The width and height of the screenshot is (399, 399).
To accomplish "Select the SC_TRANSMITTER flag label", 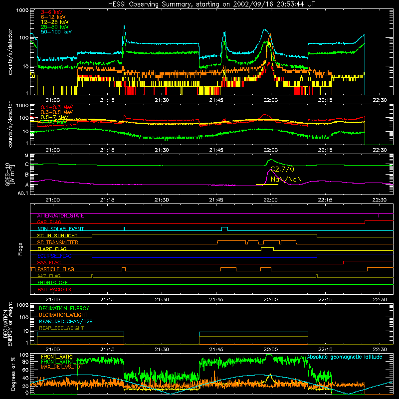I will click(x=57, y=242).
